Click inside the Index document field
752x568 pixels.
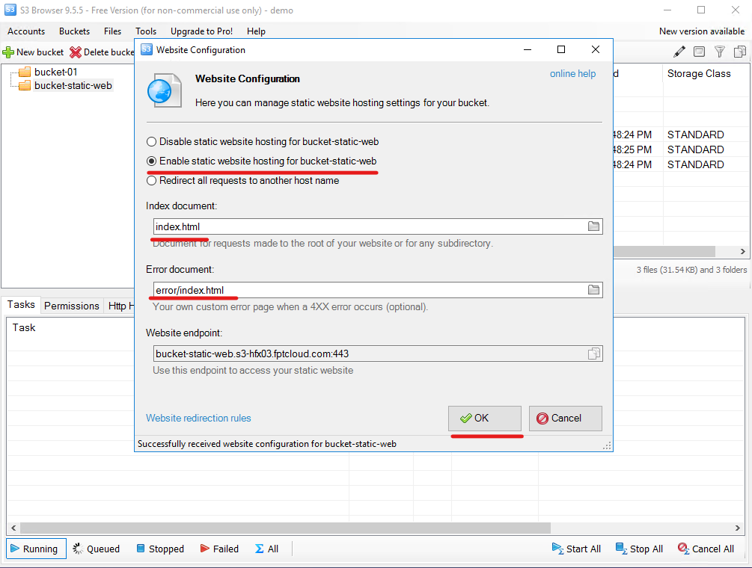click(367, 226)
